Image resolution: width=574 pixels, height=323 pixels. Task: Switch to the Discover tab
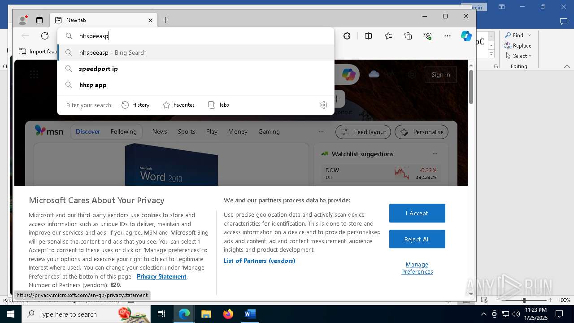(88, 131)
